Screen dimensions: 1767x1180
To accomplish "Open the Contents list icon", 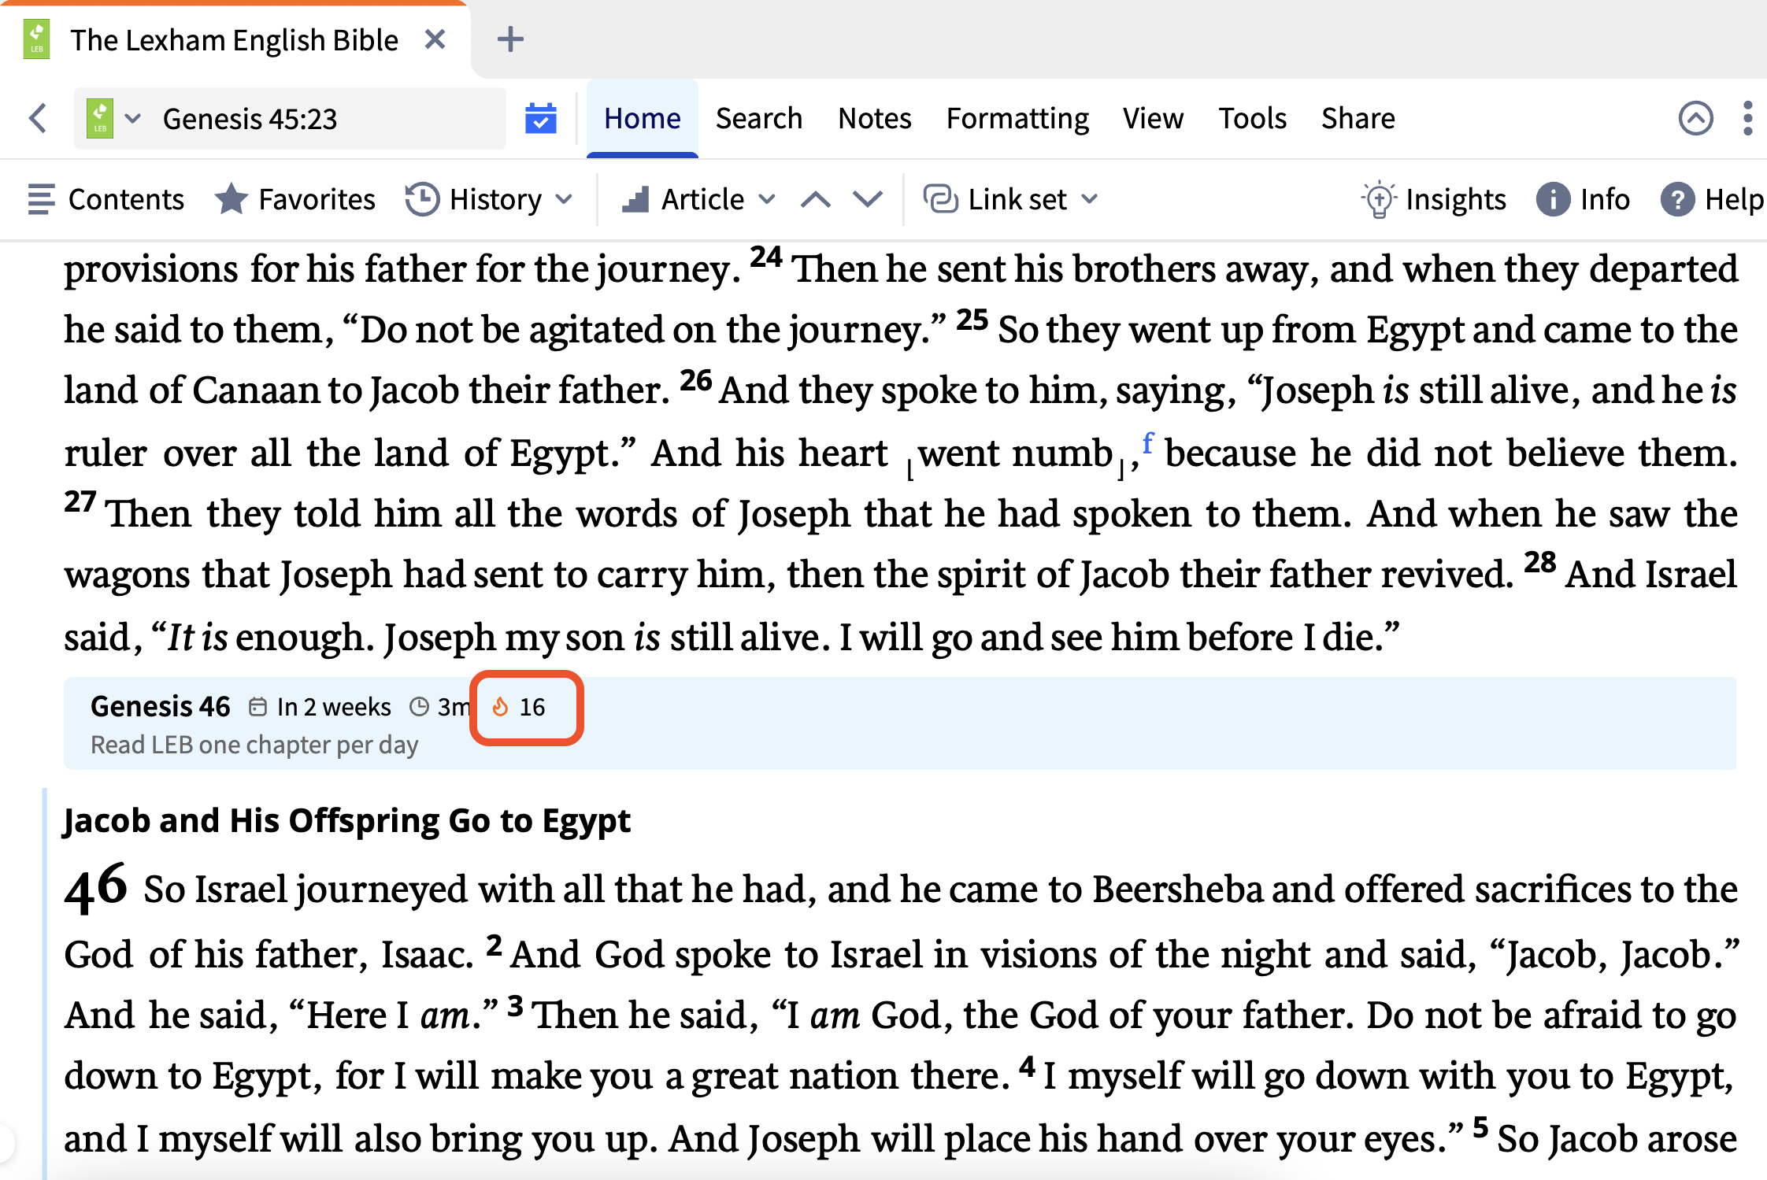I will click(x=41, y=199).
